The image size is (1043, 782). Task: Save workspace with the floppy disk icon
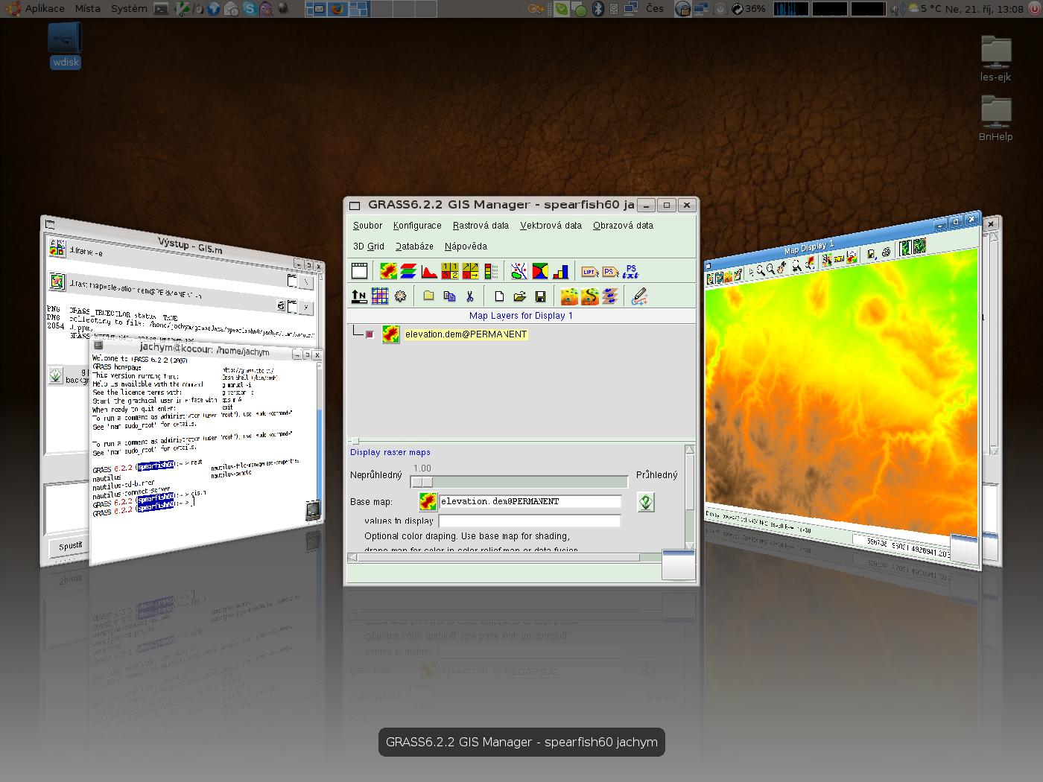(x=540, y=296)
